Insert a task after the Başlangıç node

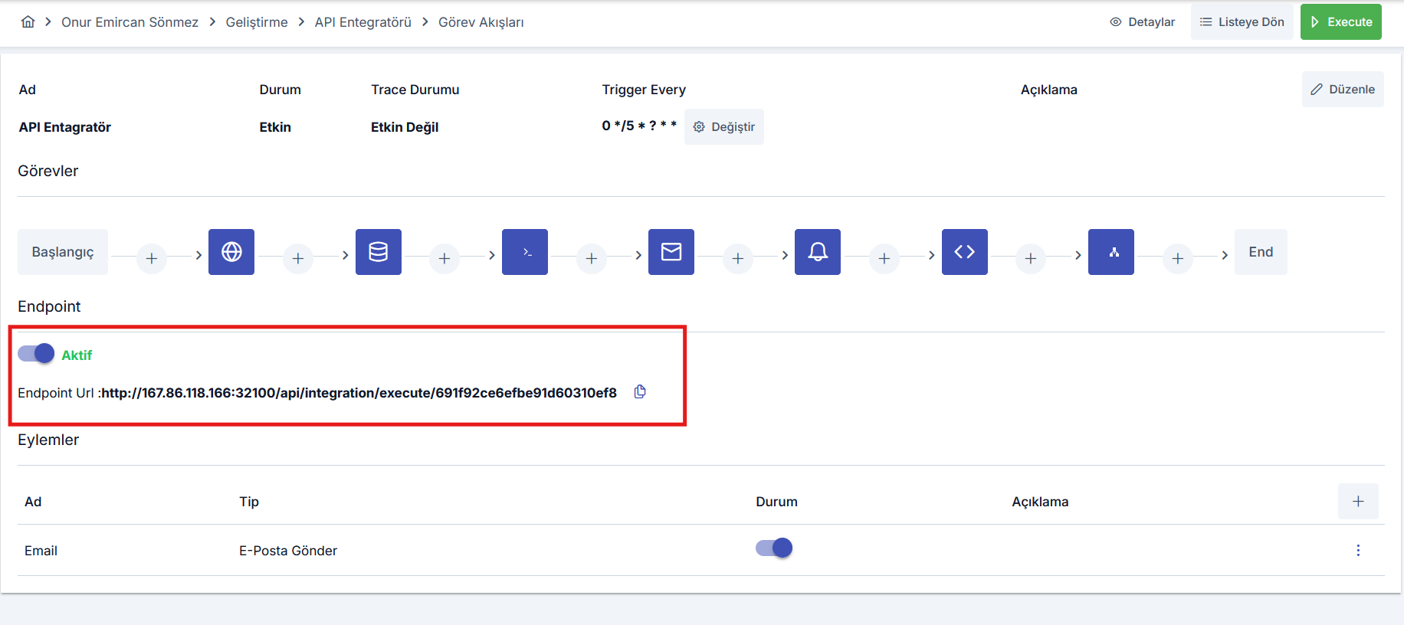click(x=152, y=259)
